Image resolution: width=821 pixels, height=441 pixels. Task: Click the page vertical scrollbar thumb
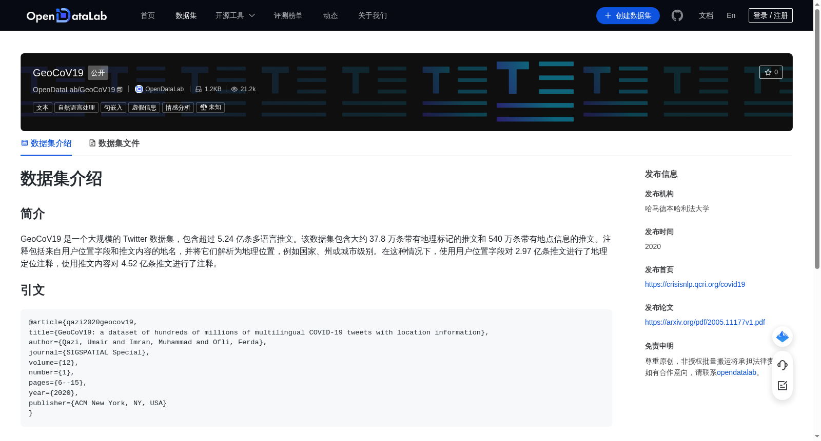click(x=817, y=138)
